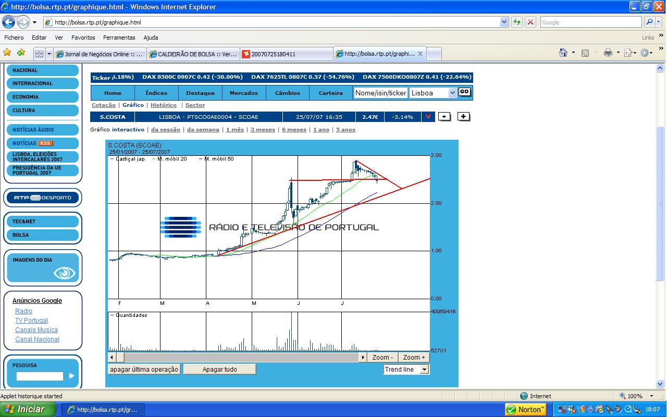Image resolution: width=667 pixels, height=417 pixels.
Task: Switch to 20070725180411 tab
Action: [287, 54]
